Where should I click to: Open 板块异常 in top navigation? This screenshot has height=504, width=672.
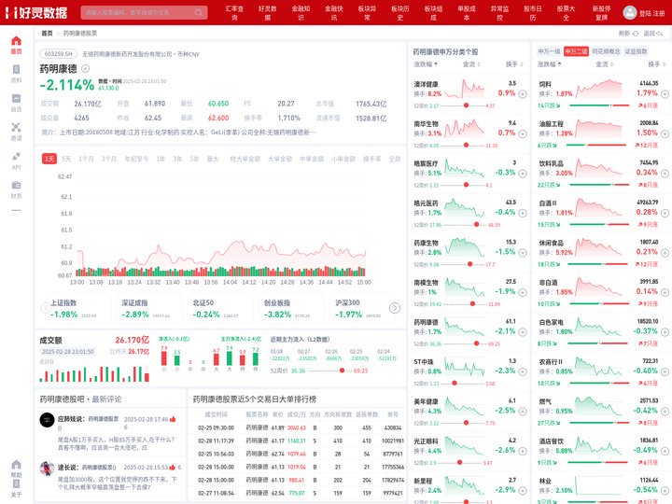(367, 12)
